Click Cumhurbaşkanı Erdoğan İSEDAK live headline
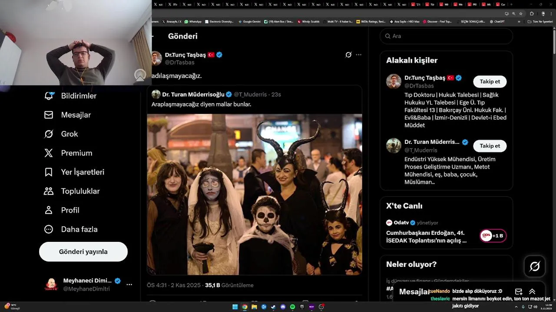556x312 pixels. point(427,237)
